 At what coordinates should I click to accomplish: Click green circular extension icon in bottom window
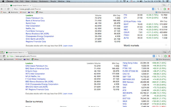(x=165, y=56)
